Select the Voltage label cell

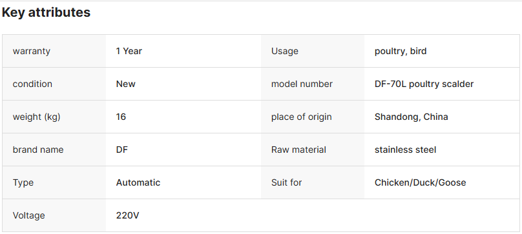click(x=54, y=215)
